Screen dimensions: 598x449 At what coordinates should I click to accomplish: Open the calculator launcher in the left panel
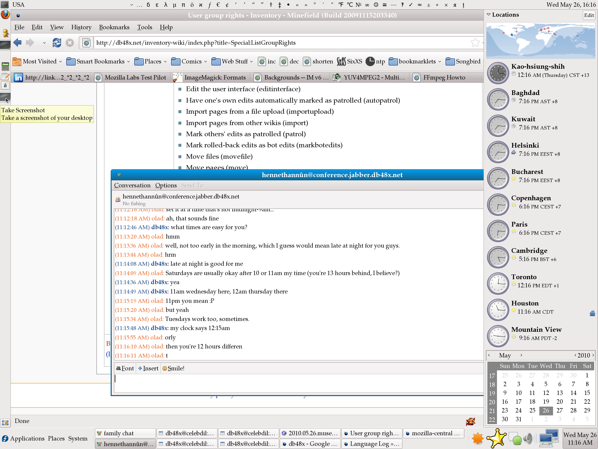[5, 66]
